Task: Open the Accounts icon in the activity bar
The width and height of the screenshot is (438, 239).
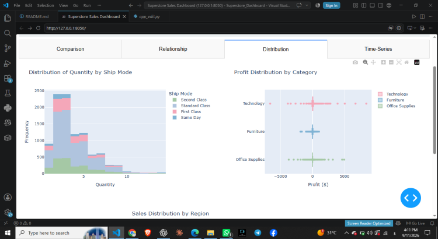Action: coord(8,198)
